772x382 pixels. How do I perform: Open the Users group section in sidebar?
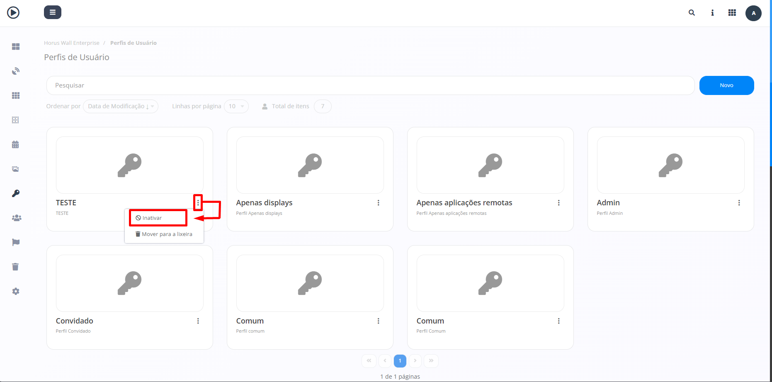[17, 218]
